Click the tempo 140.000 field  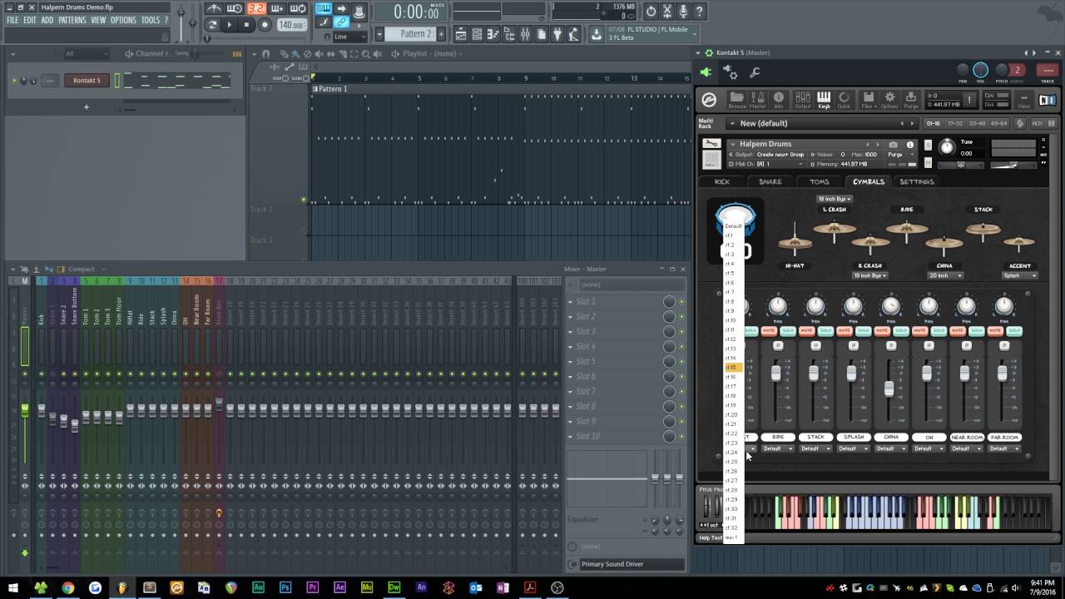(291, 25)
